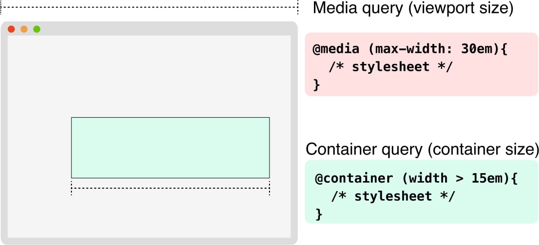Select the mint green container rectangle

tap(170, 148)
